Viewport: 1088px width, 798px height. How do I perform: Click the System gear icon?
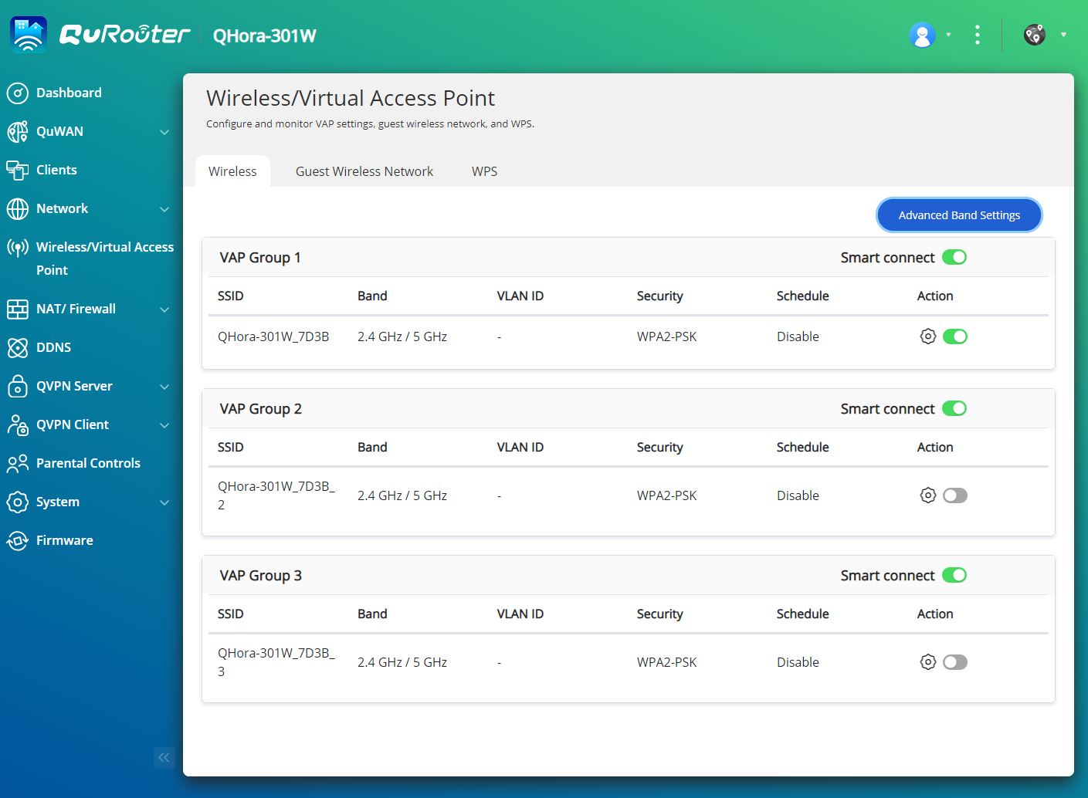coord(18,502)
